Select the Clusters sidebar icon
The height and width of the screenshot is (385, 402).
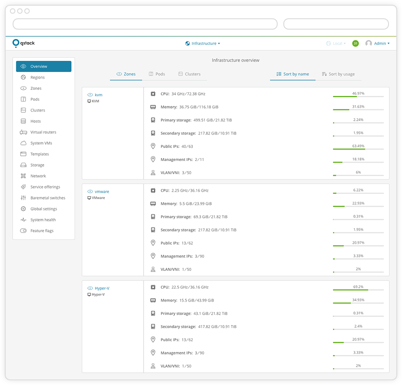(x=23, y=110)
